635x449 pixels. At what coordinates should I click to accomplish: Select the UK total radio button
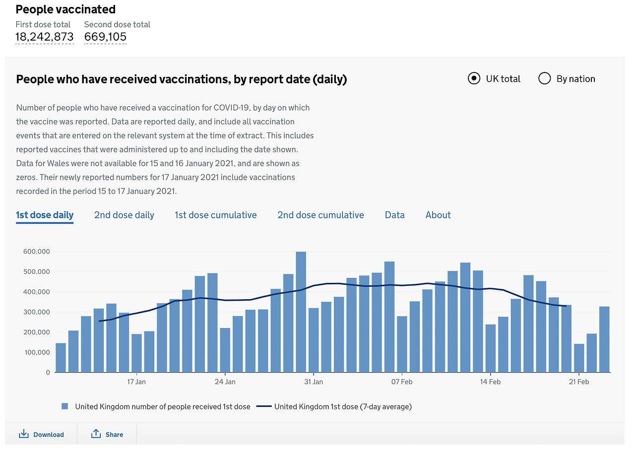474,78
